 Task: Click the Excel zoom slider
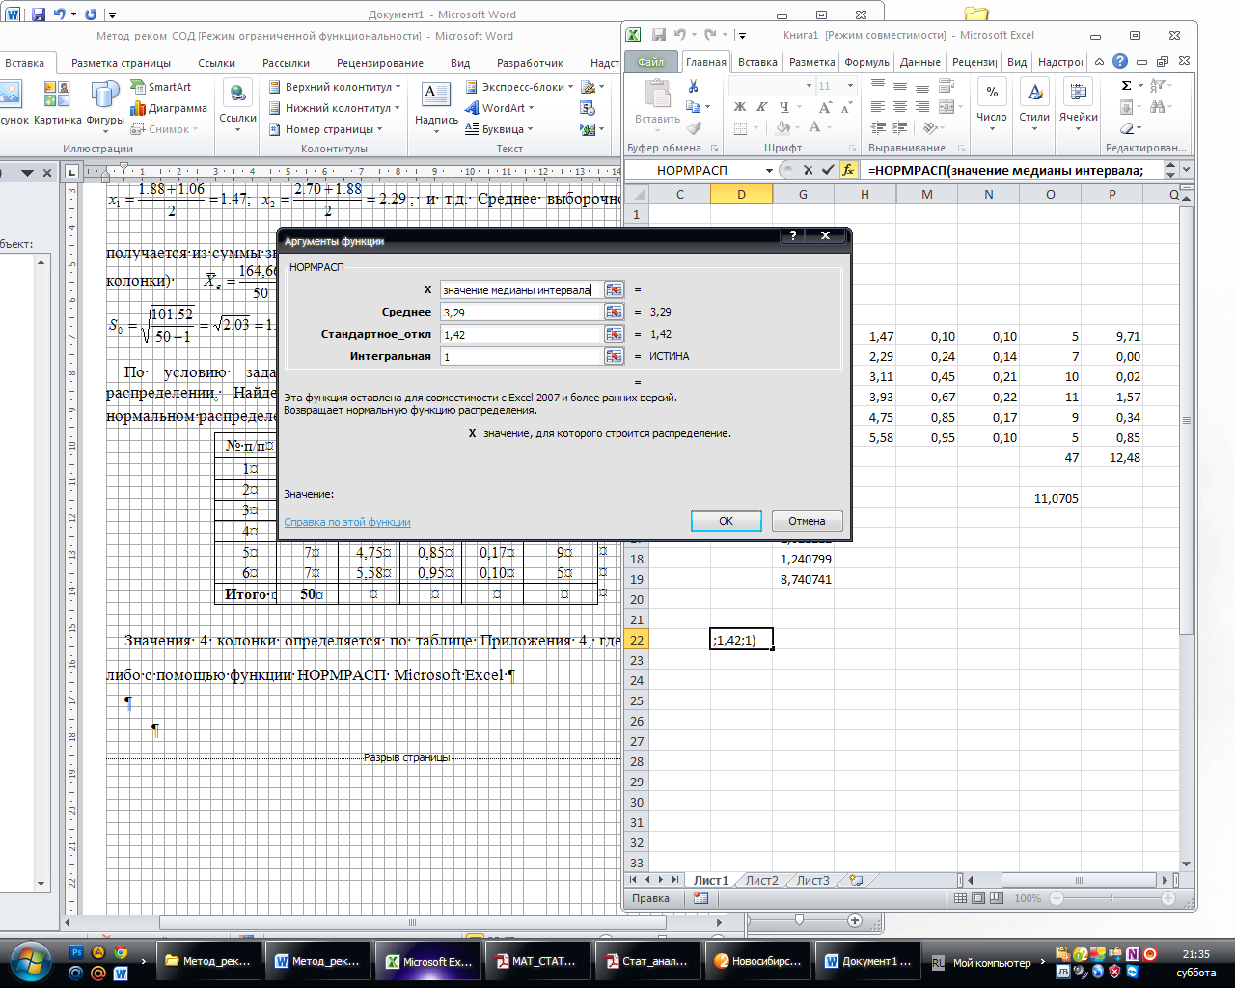(x=1112, y=898)
